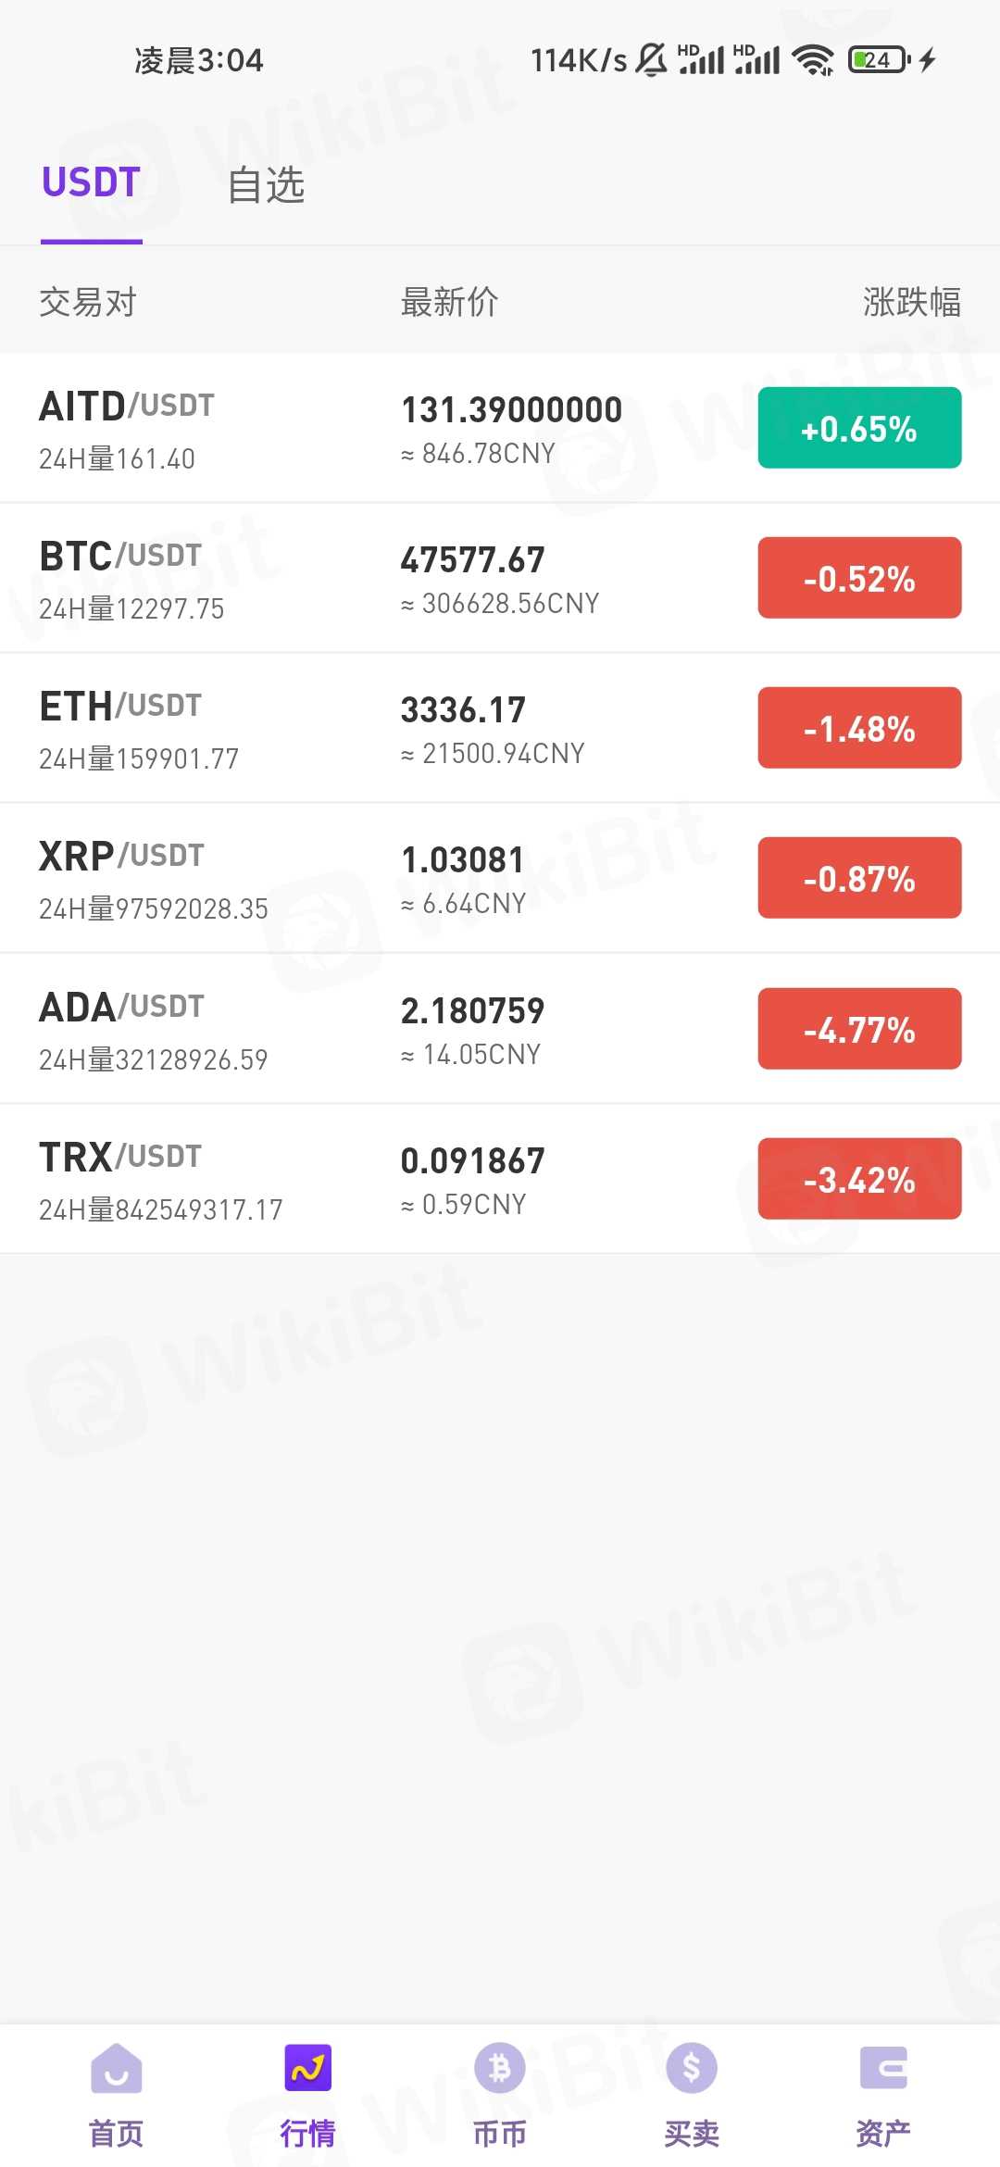The image size is (1000, 2167).
Task: Tap the Wi-Fi status bar icon
Action: point(813,60)
